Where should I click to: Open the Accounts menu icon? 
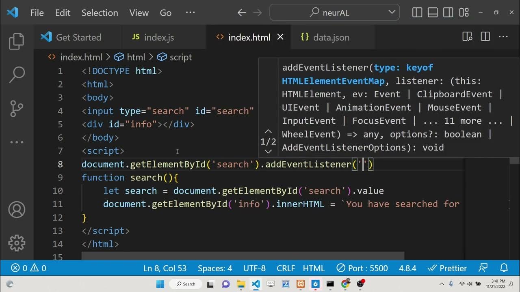17,210
